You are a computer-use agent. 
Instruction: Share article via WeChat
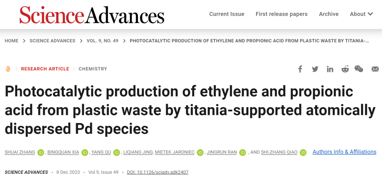(359, 69)
